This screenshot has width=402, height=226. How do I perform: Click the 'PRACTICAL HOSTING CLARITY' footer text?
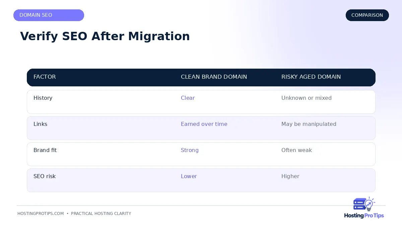[x=101, y=214]
